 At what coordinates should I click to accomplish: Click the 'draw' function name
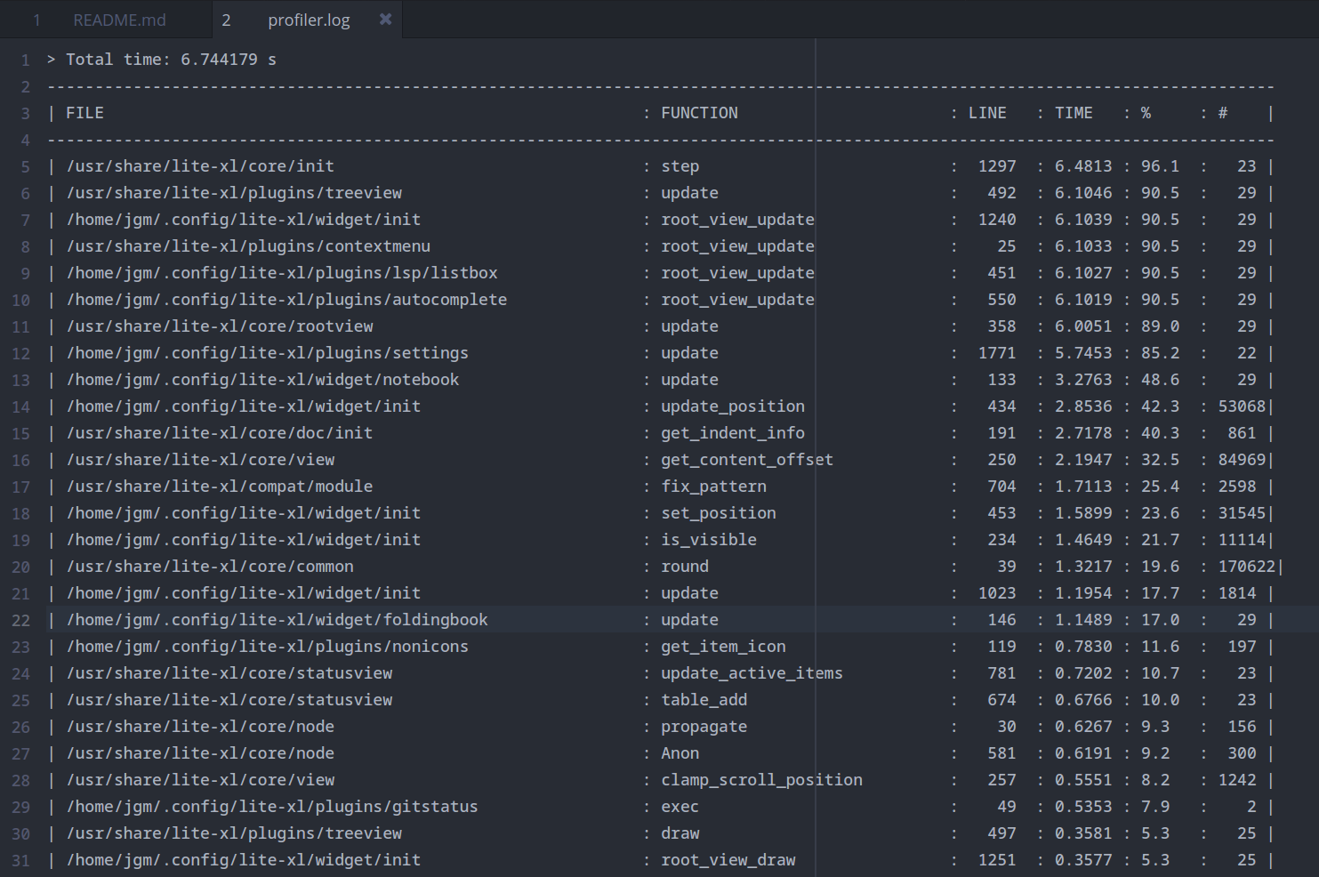tap(680, 833)
